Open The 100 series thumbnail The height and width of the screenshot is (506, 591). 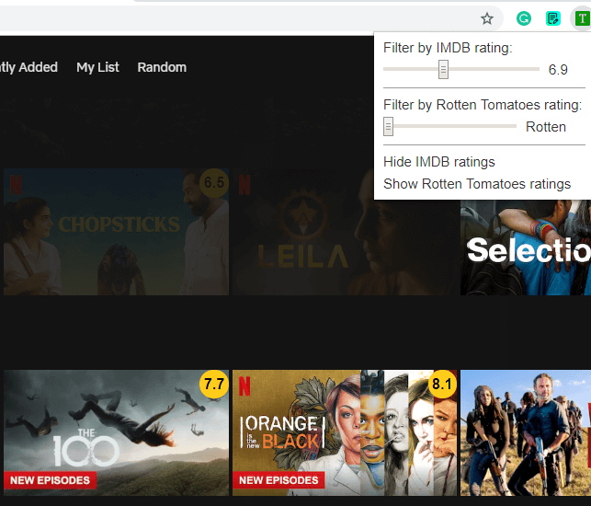tap(116, 432)
